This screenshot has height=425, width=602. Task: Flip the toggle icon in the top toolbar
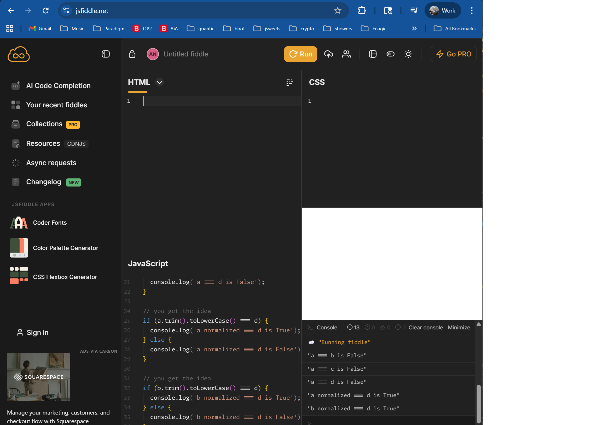(x=390, y=54)
